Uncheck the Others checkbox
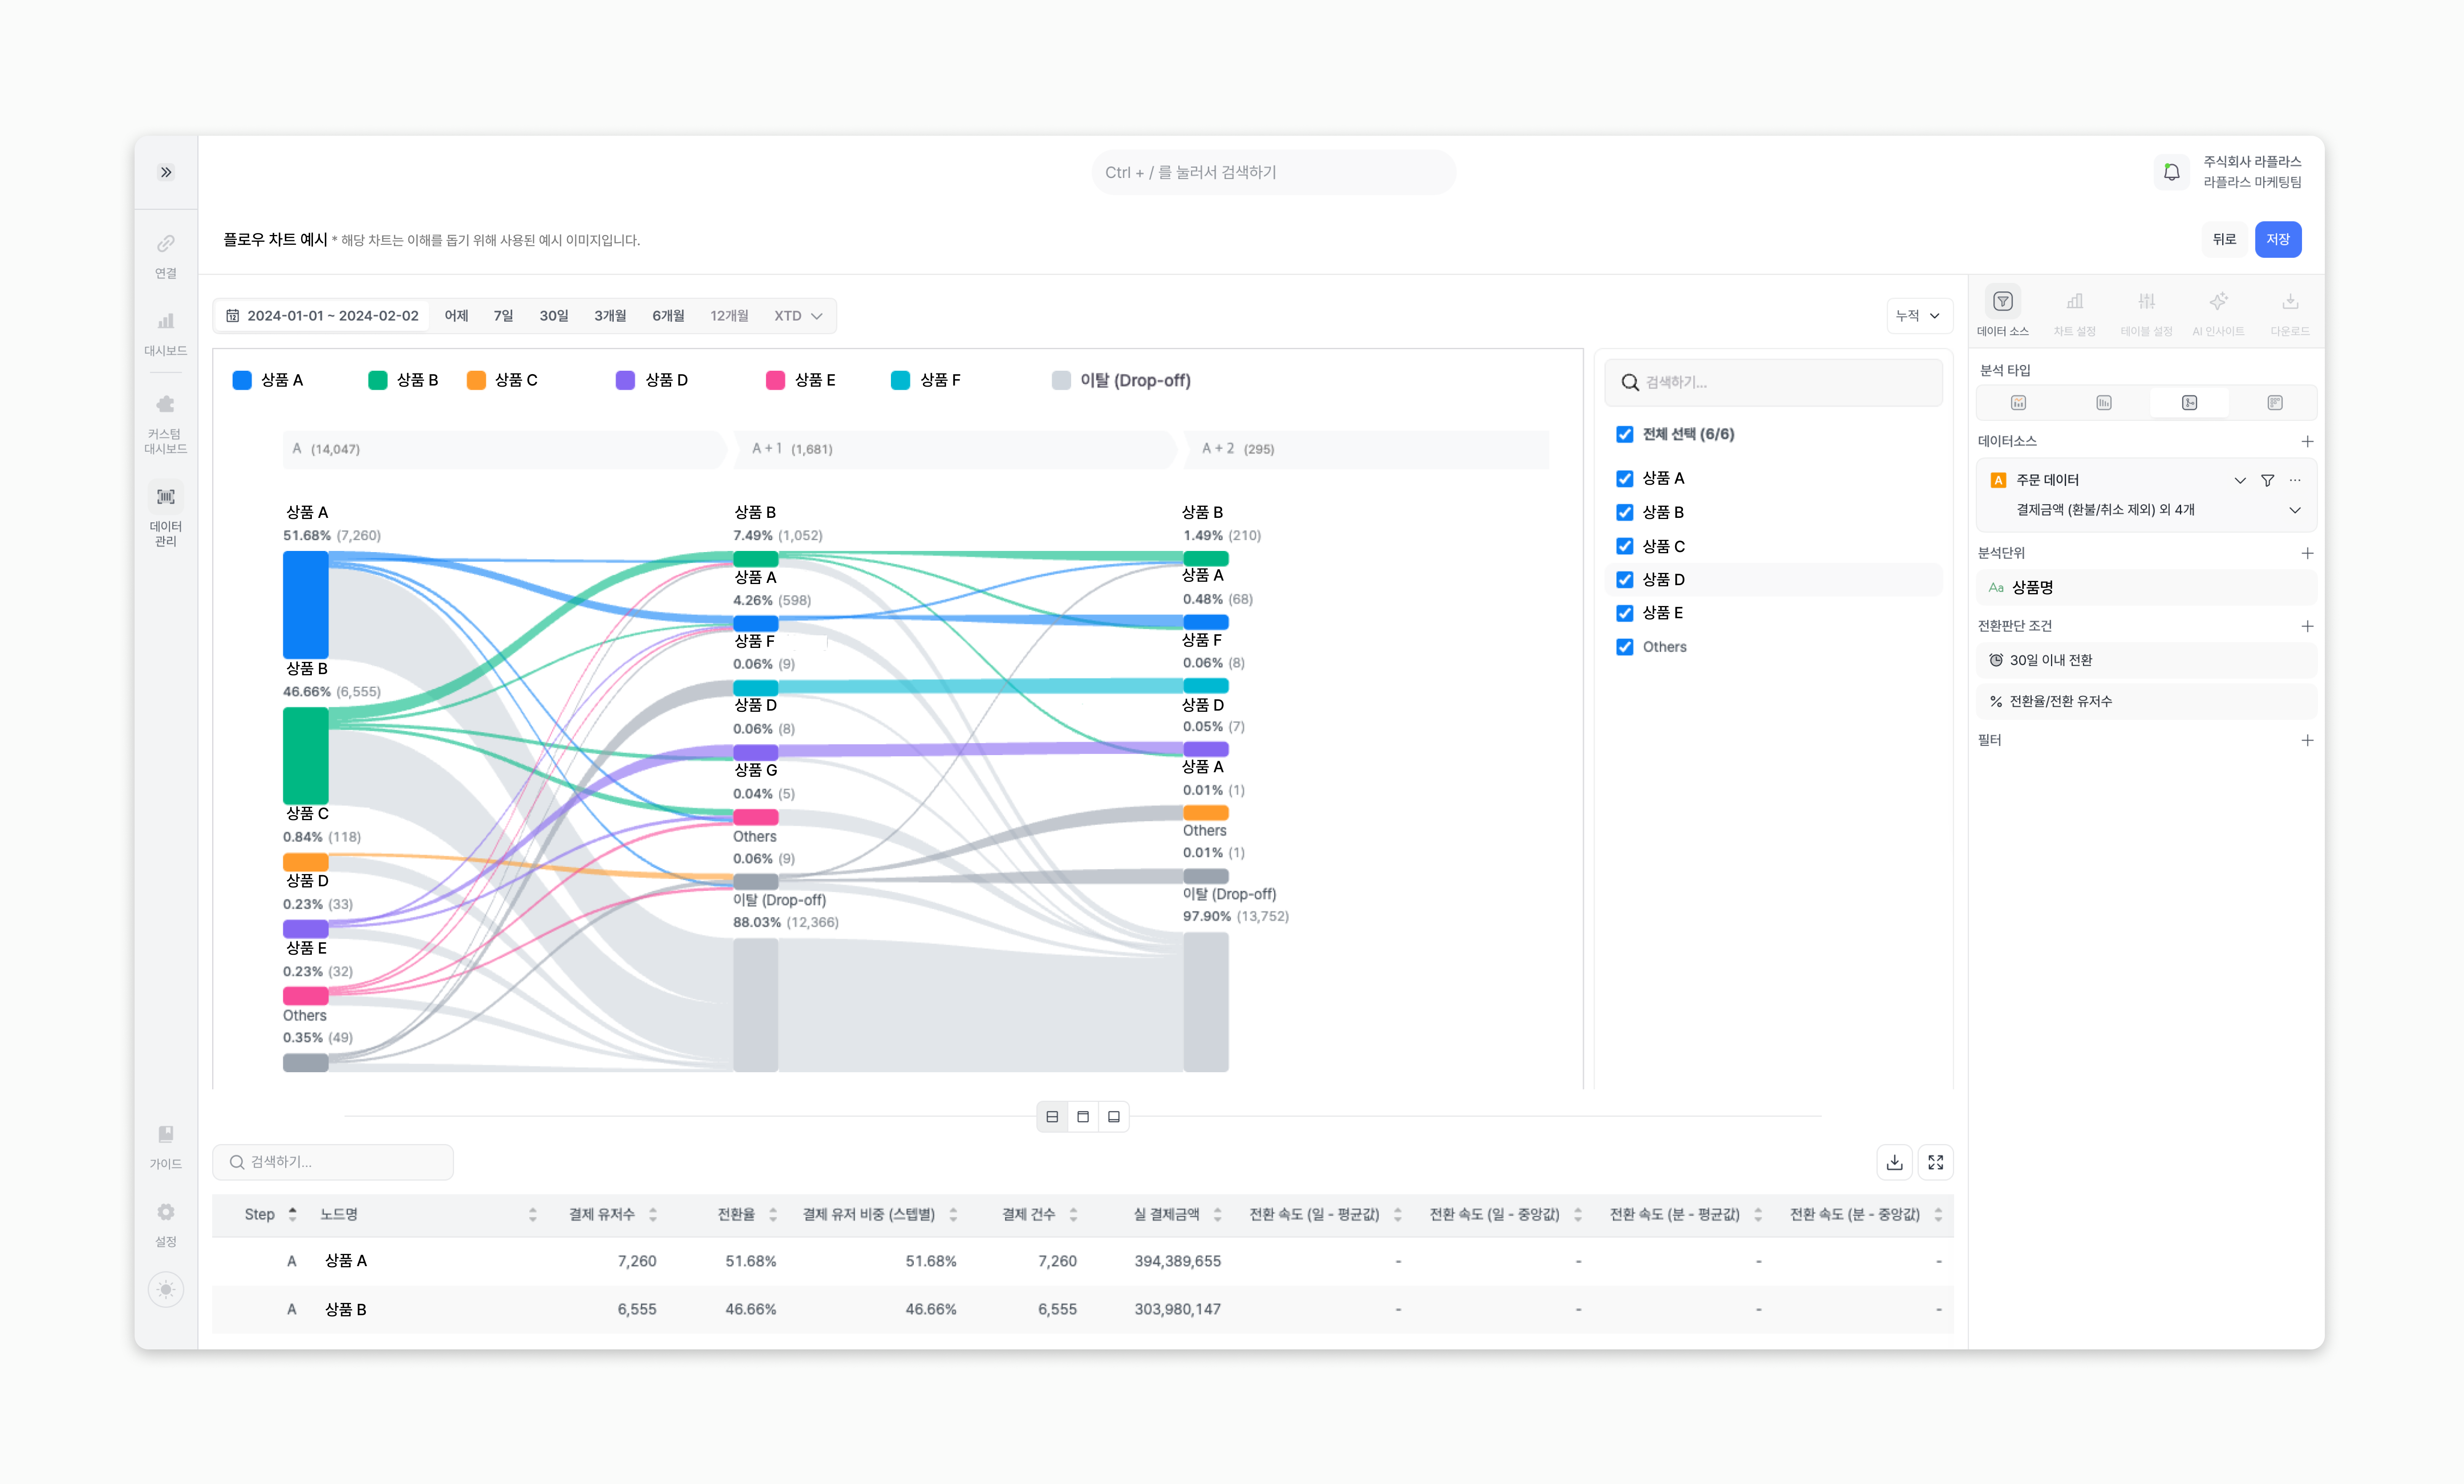2464x1484 pixels. click(1625, 647)
